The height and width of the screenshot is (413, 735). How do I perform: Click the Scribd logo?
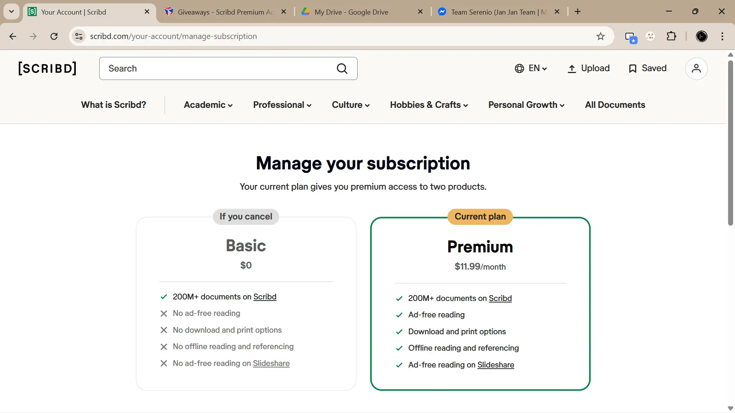tap(47, 68)
